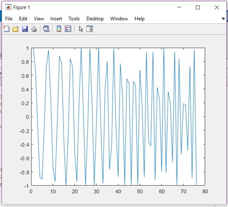Click the Link Plot toolbar icon
Viewport: 228px width, 207px height.
46,29
